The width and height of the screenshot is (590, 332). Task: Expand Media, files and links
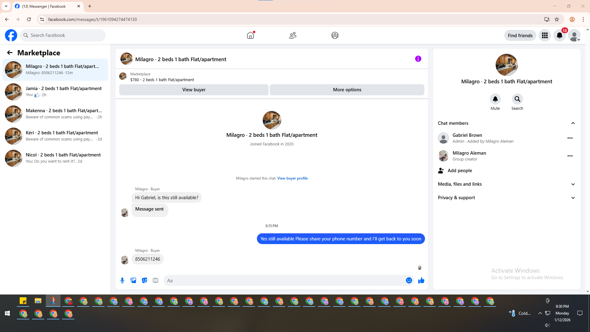point(573,184)
